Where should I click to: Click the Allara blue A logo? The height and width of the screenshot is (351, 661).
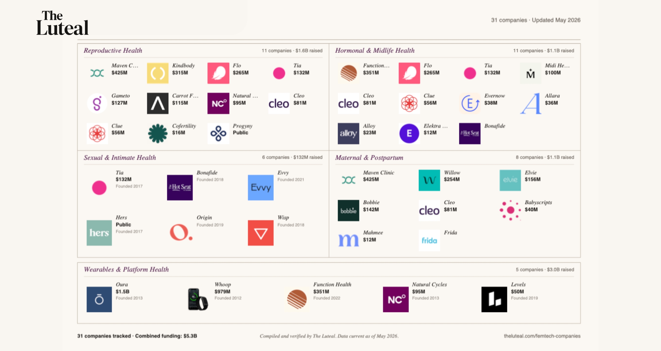530,103
